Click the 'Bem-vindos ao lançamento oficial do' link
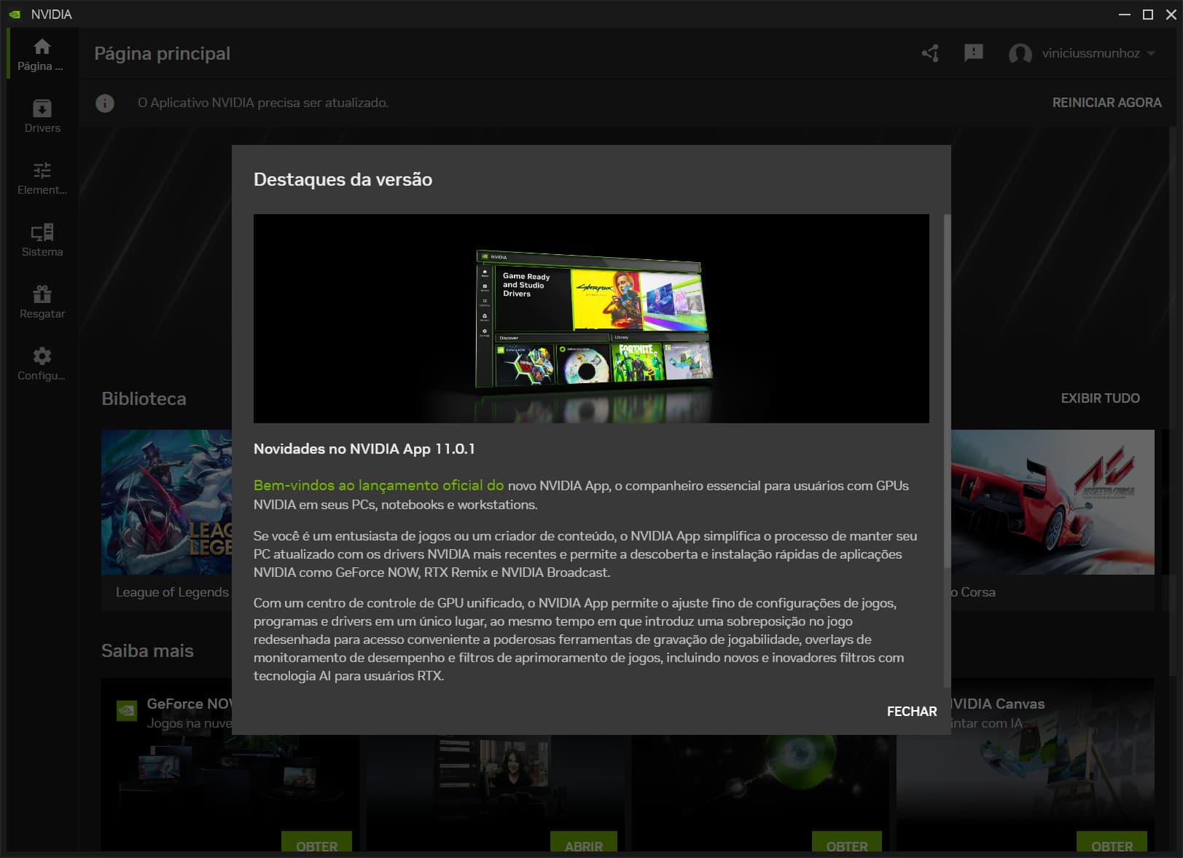Image resolution: width=1183 pixels, height=858 pixels. [378, 485]
